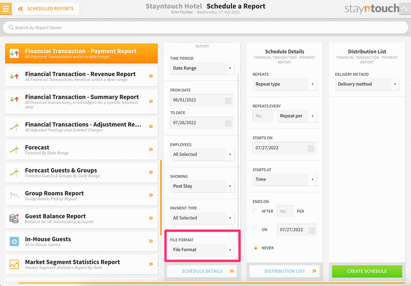Go back to Scheduled Reports

[x=47, y=8]
